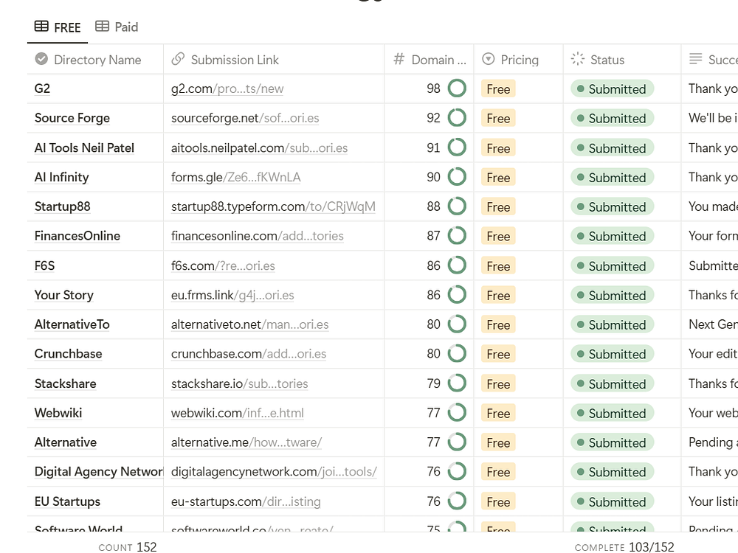Click the link icon beside Submission Link
This screenshot has width=738, height=553.
tap(178, 60)
